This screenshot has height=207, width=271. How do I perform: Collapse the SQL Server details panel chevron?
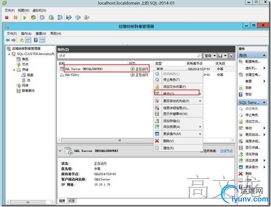point(60,151)
